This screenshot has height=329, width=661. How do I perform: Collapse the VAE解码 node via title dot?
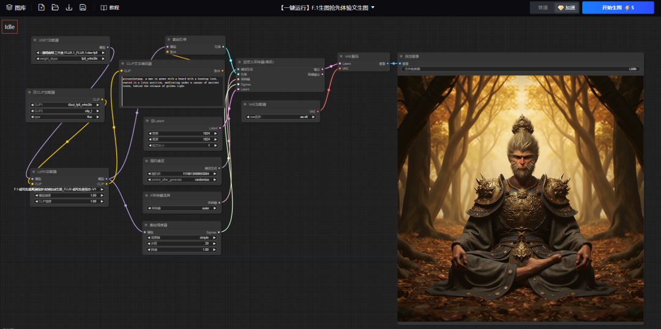[342, 56]
